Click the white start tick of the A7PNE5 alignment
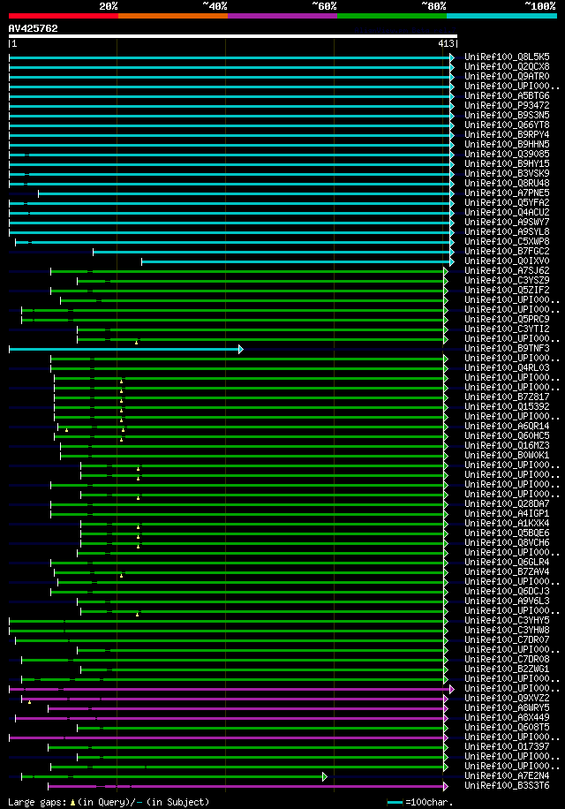565x809 pixels. coord(39,194)
